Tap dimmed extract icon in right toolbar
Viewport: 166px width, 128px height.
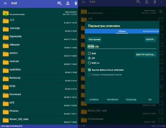click(x=147, y=2)
